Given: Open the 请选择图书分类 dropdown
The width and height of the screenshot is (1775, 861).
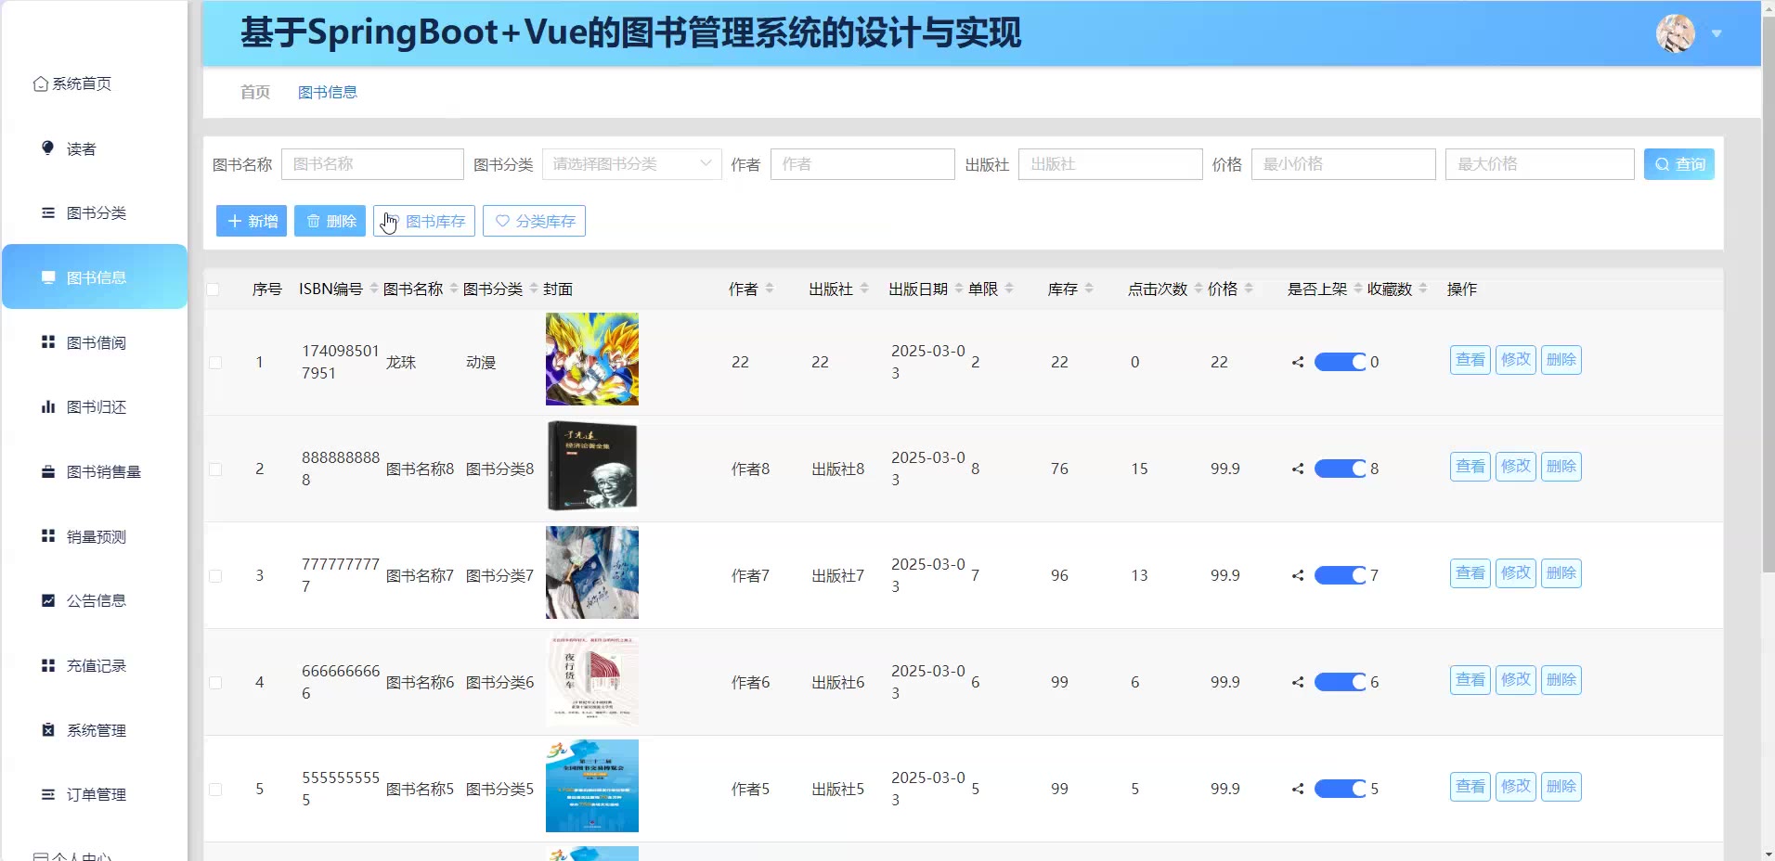Looking at the screenshot, I should (x=632, y=164).
